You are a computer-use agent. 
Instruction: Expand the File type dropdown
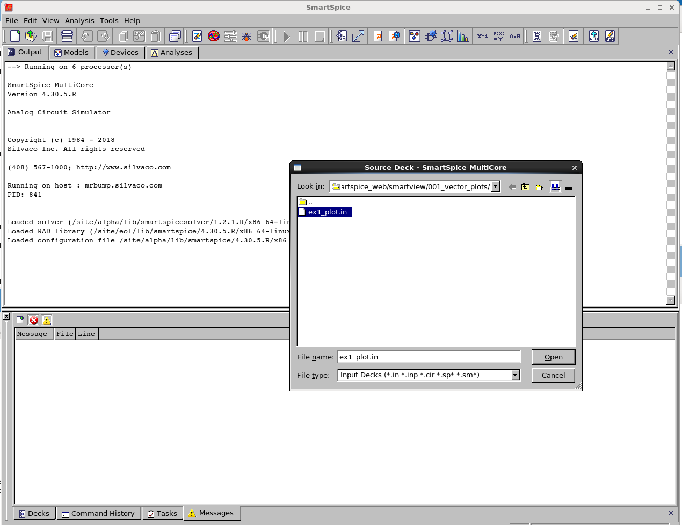tap(516, 375)
